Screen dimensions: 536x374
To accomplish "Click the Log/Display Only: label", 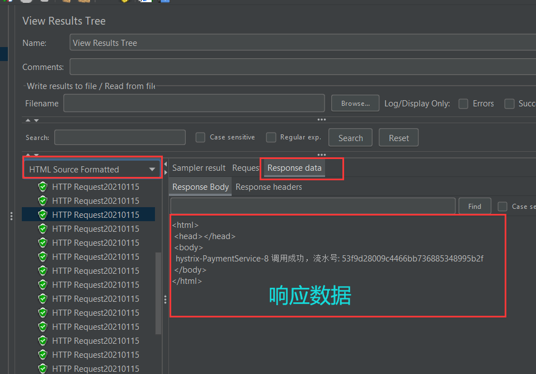I will pyautogui.click(x=417, y=104).
